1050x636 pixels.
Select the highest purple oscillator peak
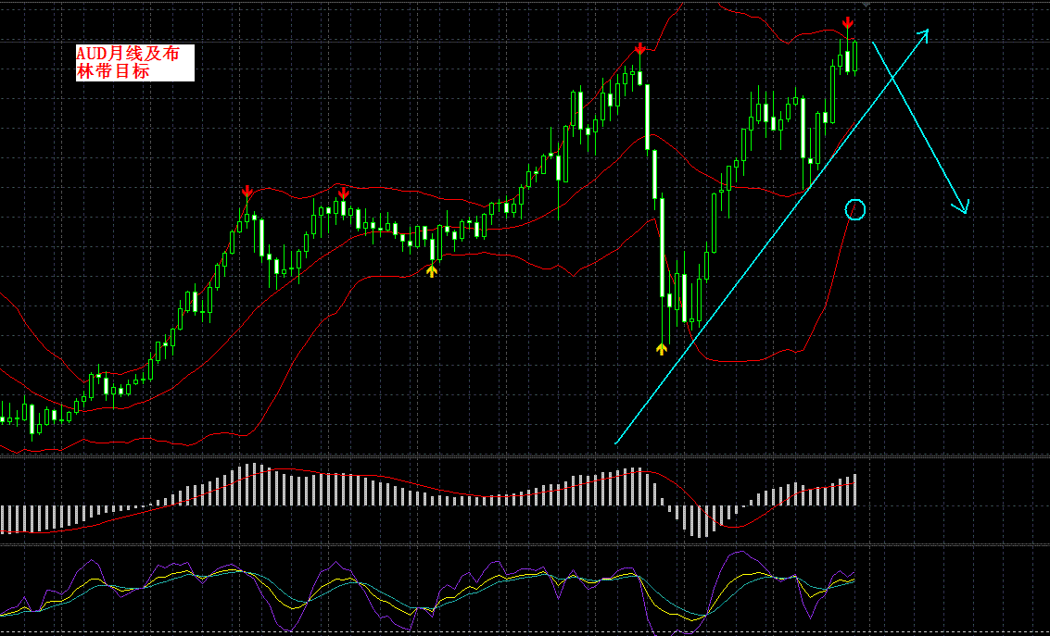tap(741, 553)
